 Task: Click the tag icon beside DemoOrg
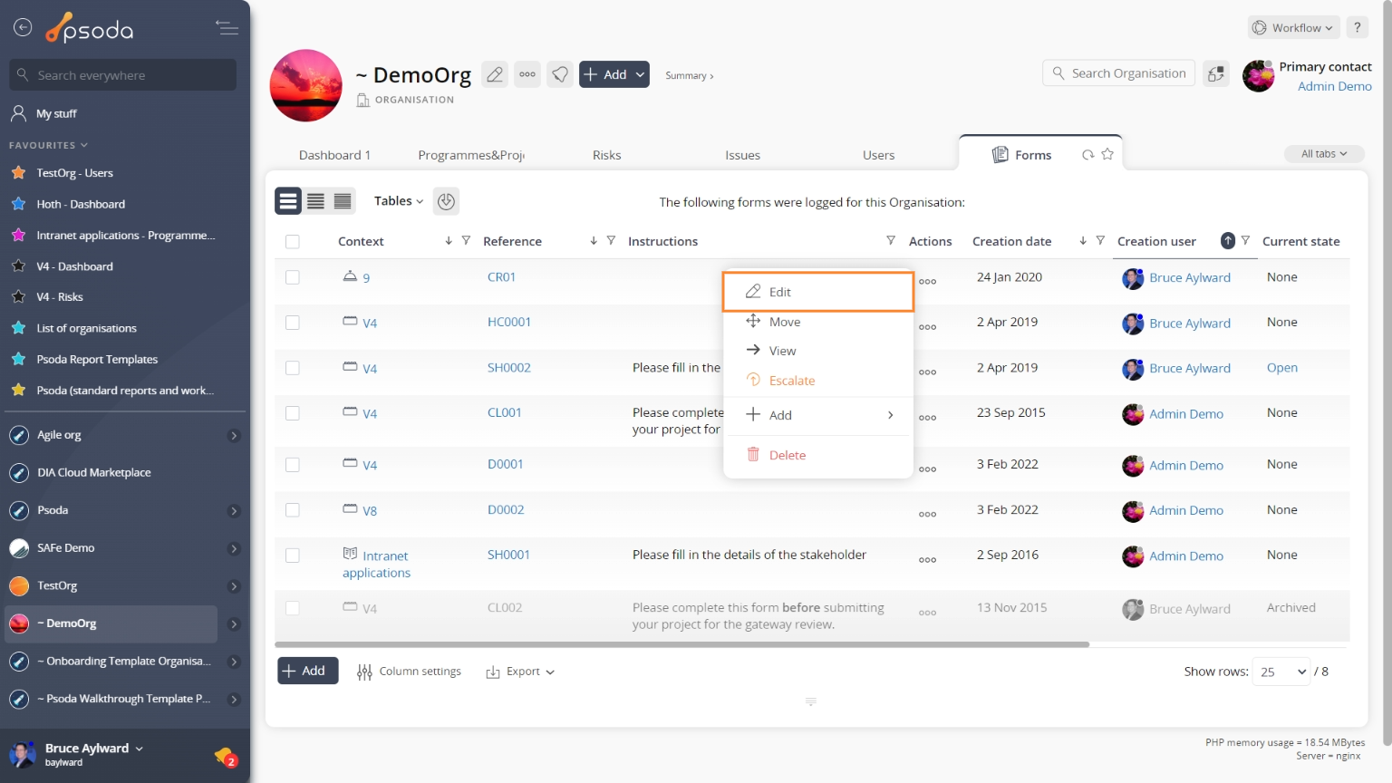(x=560, y=74)
